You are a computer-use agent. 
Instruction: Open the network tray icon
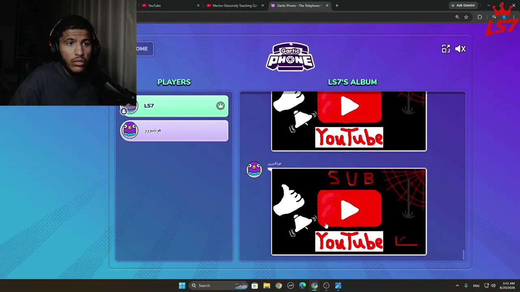pyautogui.click(x=487, y=286)
